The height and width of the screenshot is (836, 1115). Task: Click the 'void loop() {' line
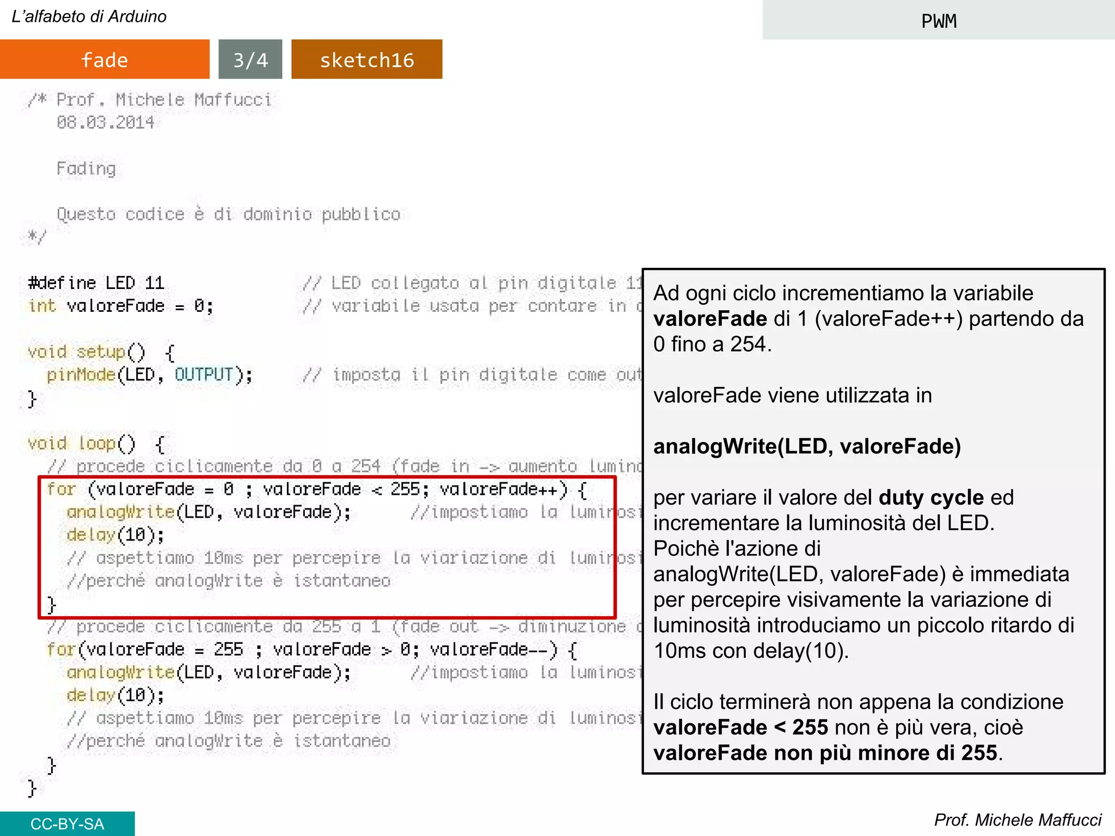coord(96,444)
